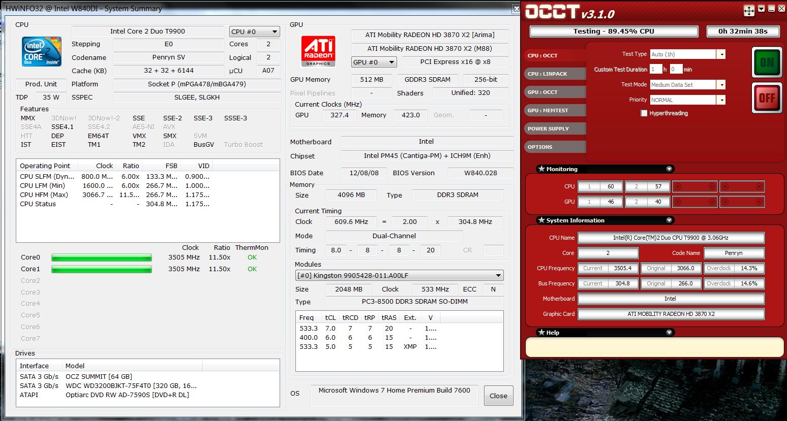Start the test with the green ON button
Image resolution: width=787 pixels, height=421 pixels.
tap(767, 62)
